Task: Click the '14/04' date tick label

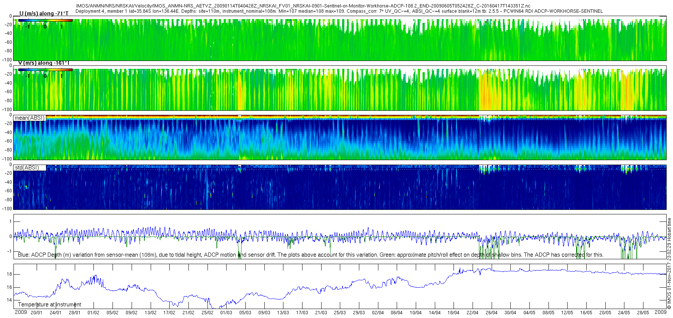Action: pyautogui.click(x=435, y=313)
